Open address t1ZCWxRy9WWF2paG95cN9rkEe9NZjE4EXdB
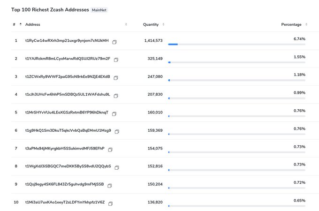The image size is (319, 211). click(x=68, y=76)
